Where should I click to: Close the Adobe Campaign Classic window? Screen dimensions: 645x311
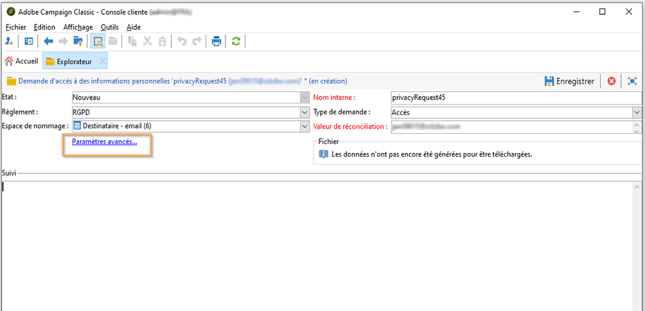click(628, 12)
